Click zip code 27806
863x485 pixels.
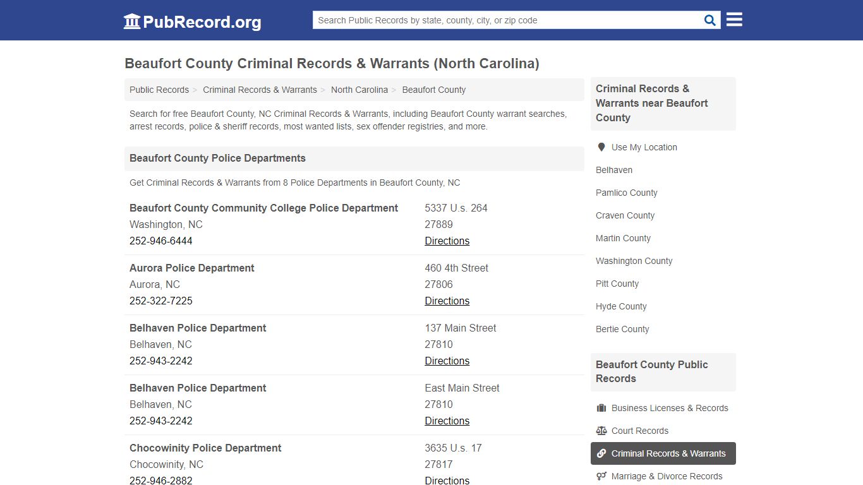click(x=439, y=284)
